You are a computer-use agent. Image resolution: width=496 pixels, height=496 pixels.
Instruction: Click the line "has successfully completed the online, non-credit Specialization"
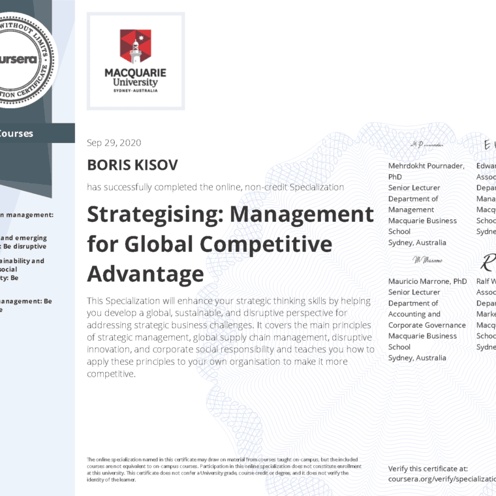[x=215, y=187]
